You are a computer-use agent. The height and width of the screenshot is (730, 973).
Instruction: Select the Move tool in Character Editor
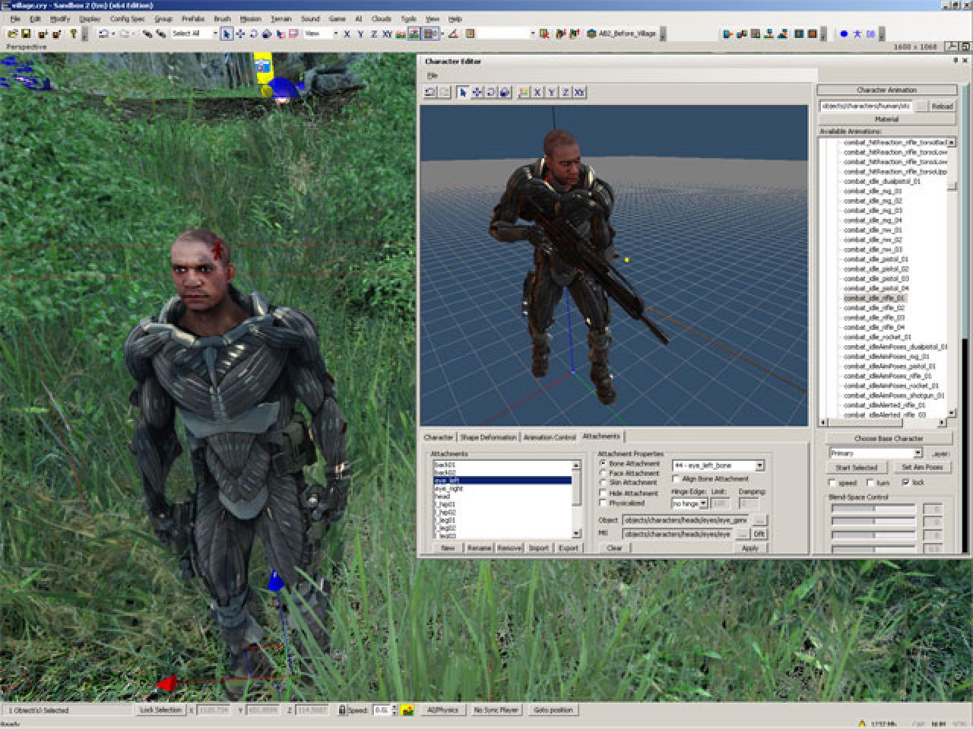pyautogui.click(x=477, y=92)
